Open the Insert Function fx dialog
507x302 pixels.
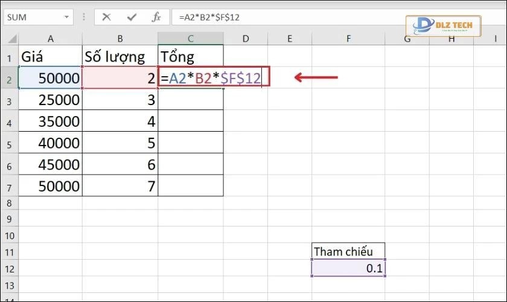[x=156, y=17]
